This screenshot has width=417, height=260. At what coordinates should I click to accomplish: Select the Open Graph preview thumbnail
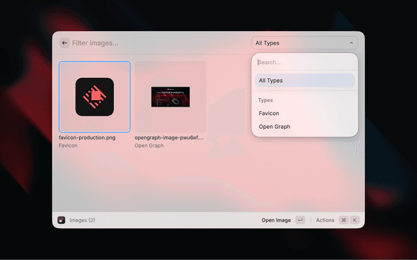point(170,97)
